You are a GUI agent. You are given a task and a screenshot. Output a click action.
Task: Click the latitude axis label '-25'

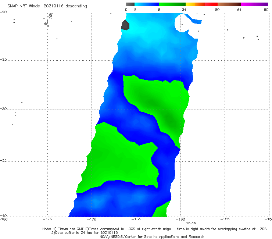(x=3, y=59)
